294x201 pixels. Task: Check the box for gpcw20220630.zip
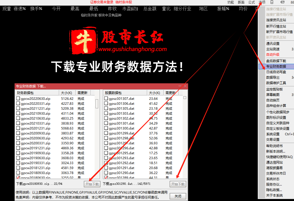[x=18, y=98]
